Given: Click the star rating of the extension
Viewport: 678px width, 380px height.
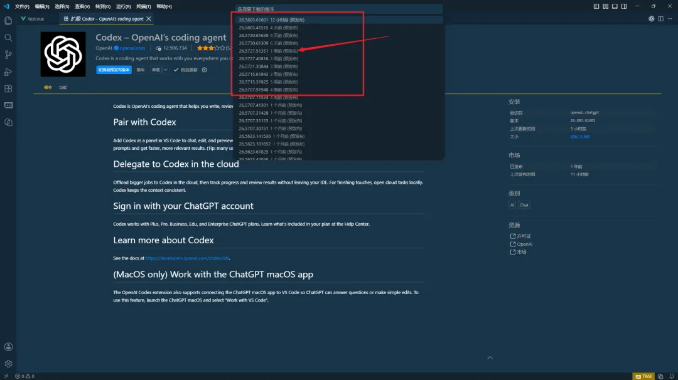Looking at the screenshot, I should click(211, 48).
